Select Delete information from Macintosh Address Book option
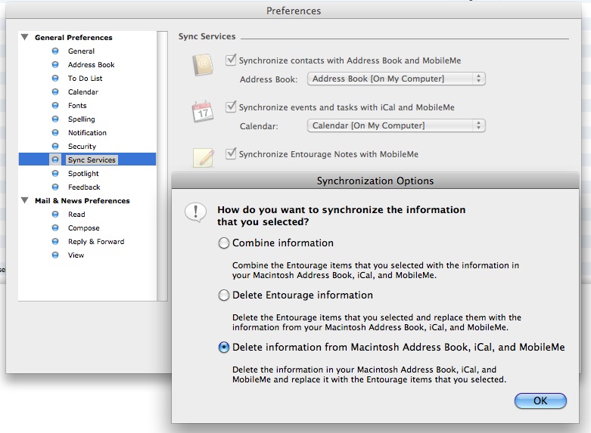Image resolution: width=591 pixels, height=433 pixels. (x=223, y=347)
